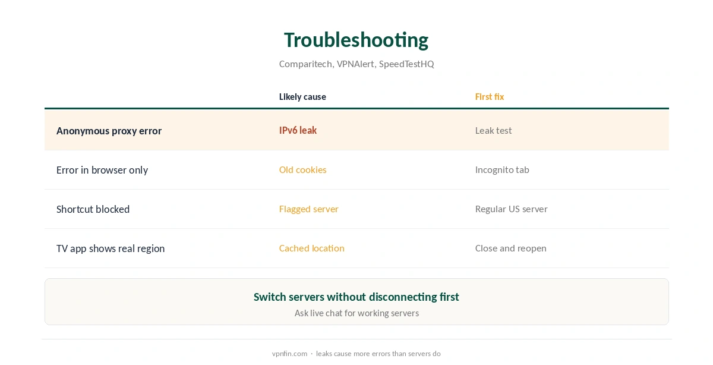Click the vpnfin.com footer text
The height and width of the screenshot is (365, 713).
(289, 354)
